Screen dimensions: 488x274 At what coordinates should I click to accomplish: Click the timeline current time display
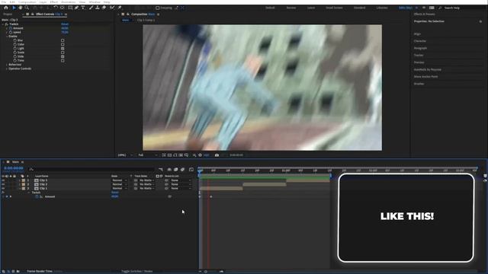(x=14, y=168)
